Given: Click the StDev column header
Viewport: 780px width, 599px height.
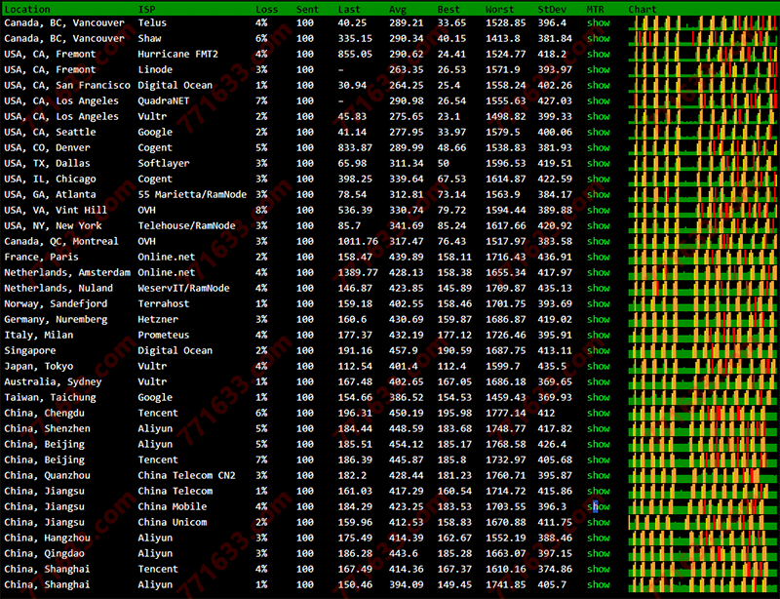Looking at the screenshot, I should tap(552, 9).
